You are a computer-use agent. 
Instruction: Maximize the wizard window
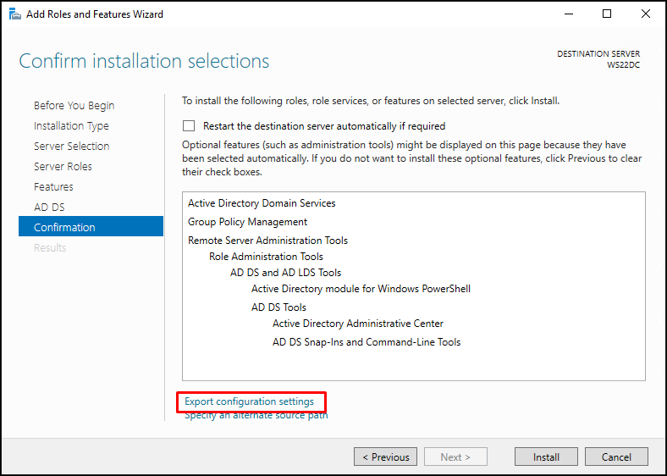tap(607, 14)
